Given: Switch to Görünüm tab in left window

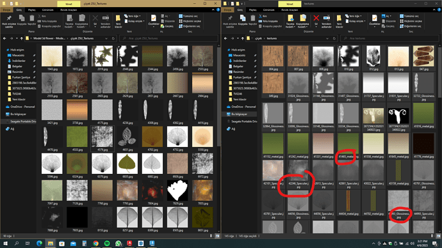Looking at the screenshot, I should (47, 10).
